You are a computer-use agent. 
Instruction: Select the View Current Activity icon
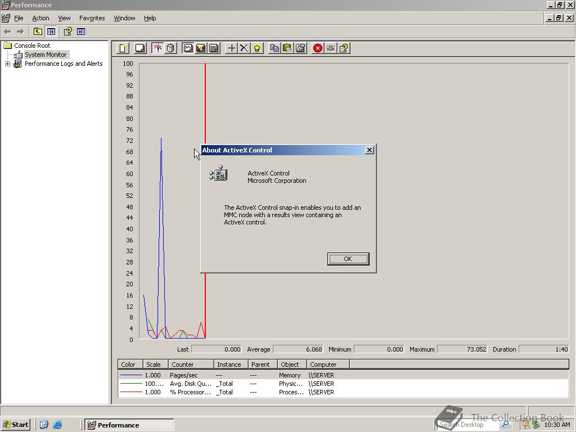[157, 48]
